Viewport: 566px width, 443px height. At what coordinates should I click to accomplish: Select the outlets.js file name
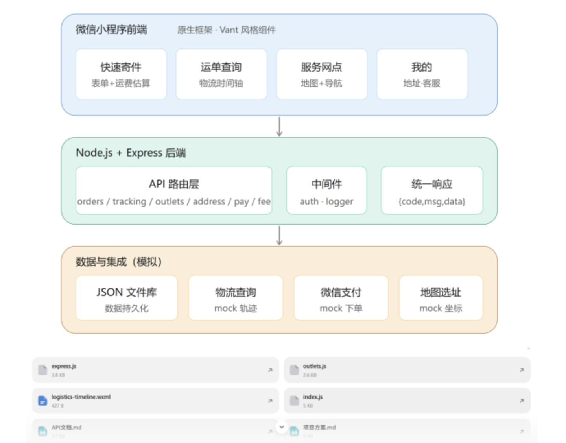click(x=315, y=366)
